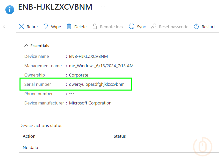This screenshot has height=163, width=219.
Task: Click the Management name value text
Action: [101, 66]
